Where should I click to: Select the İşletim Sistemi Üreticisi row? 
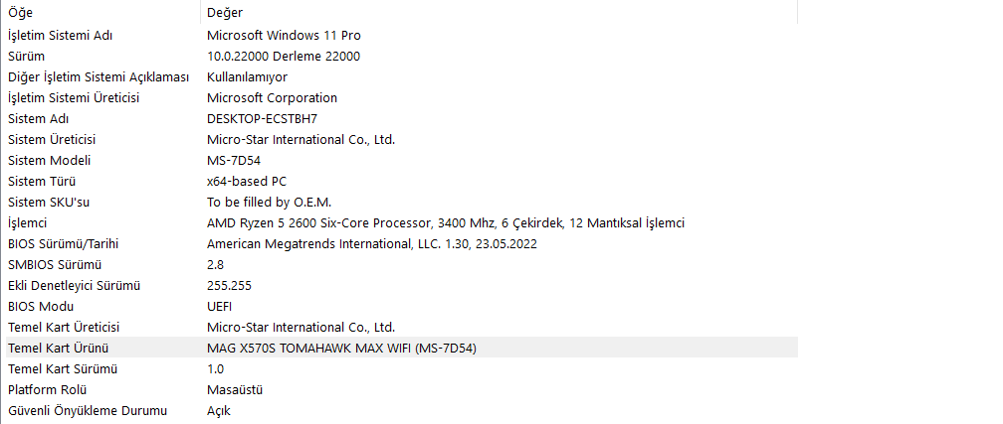pyautogui.click(x=402, y=97)
